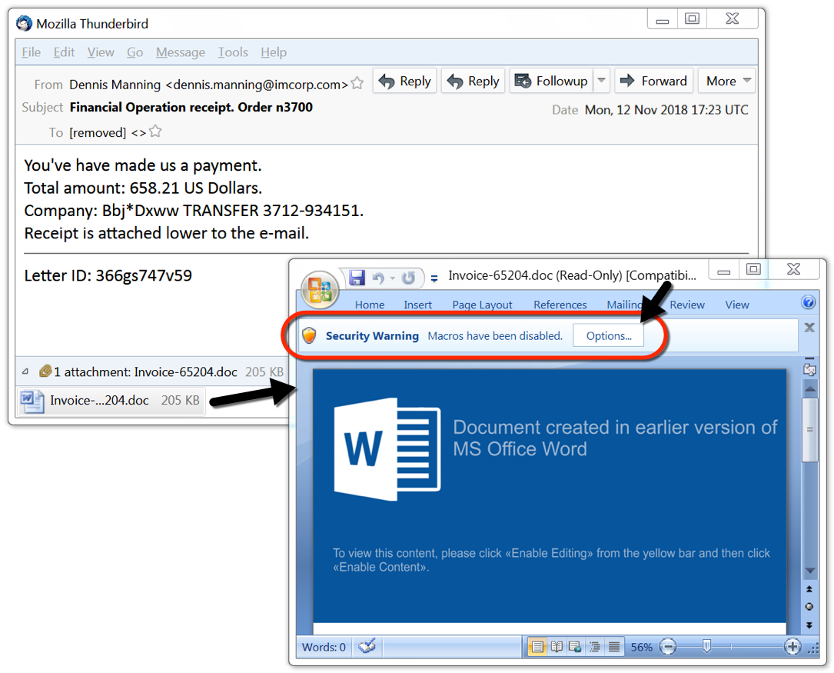The image size is (834, 673).
Task: Collapse the attachment list triangle
Action: click(x=25, y=371)
